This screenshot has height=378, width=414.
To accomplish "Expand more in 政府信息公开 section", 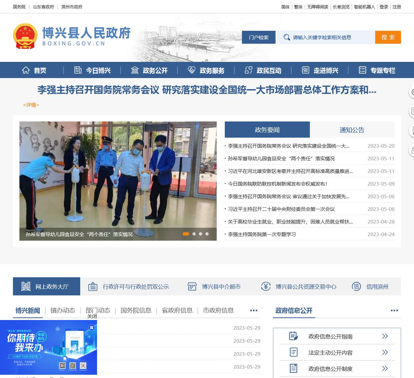I will click(394, 310).
